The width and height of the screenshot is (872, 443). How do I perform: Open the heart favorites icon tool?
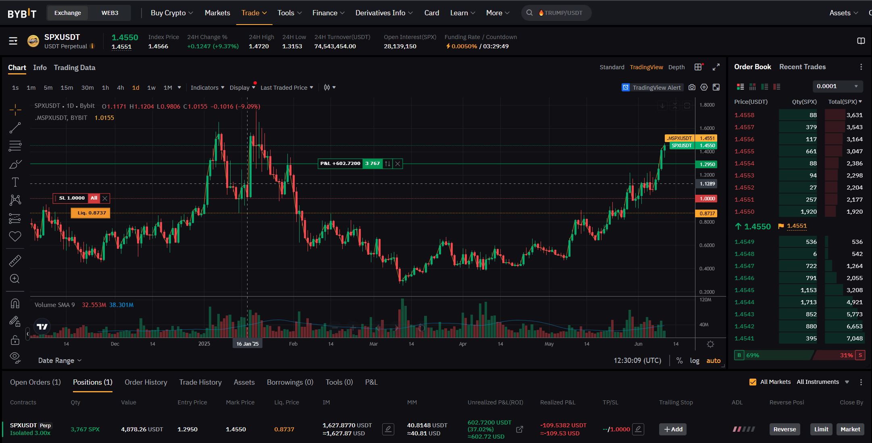(15, 236)
